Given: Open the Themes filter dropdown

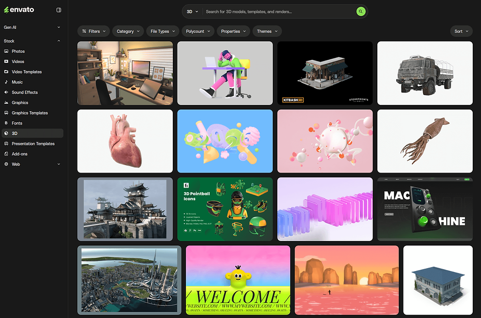Looking at the screenshot, I should tap(267, 31).
